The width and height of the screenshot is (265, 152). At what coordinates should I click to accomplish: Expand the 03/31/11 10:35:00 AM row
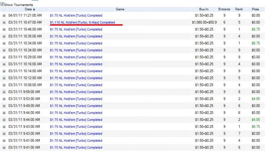coord(4,36)
